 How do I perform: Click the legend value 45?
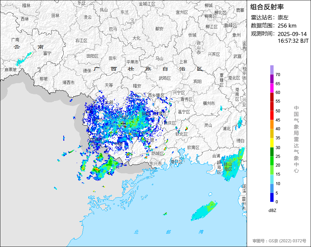pos(278,120)
